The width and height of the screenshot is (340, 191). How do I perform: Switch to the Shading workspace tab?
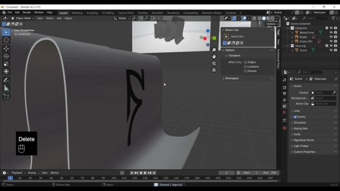click(x=143, y=13)
